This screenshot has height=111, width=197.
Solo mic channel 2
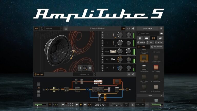[102, 43]
